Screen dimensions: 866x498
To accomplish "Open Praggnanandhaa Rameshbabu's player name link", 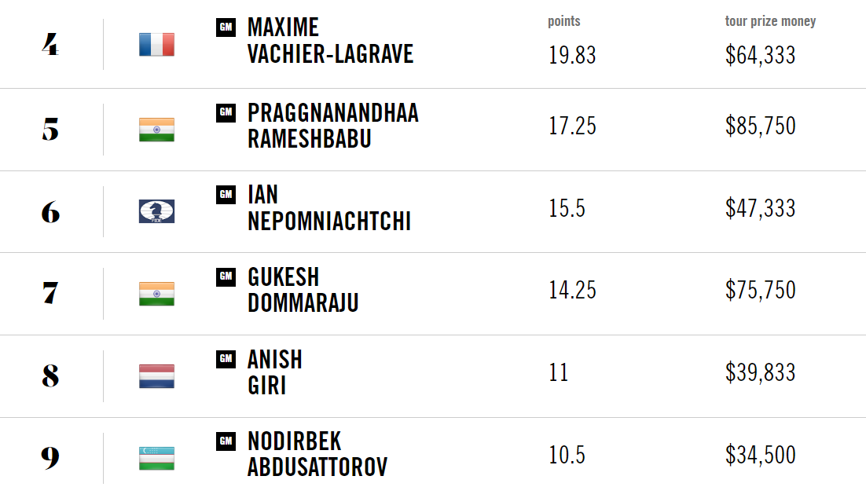I will pos(333,126).
